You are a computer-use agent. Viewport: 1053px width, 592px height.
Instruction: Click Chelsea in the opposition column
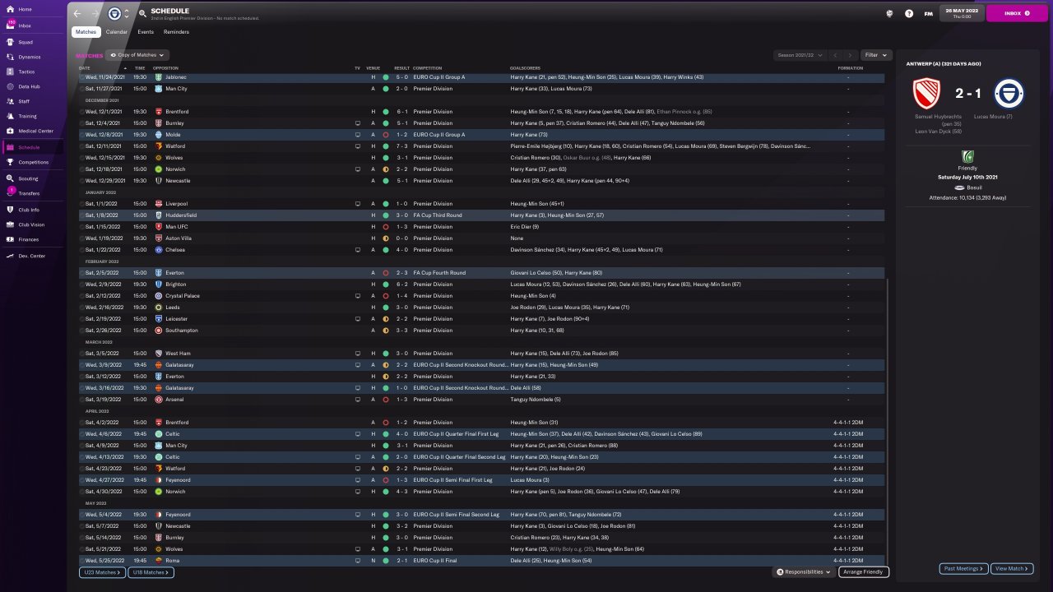pyautogui.click(x=174, y=250)
